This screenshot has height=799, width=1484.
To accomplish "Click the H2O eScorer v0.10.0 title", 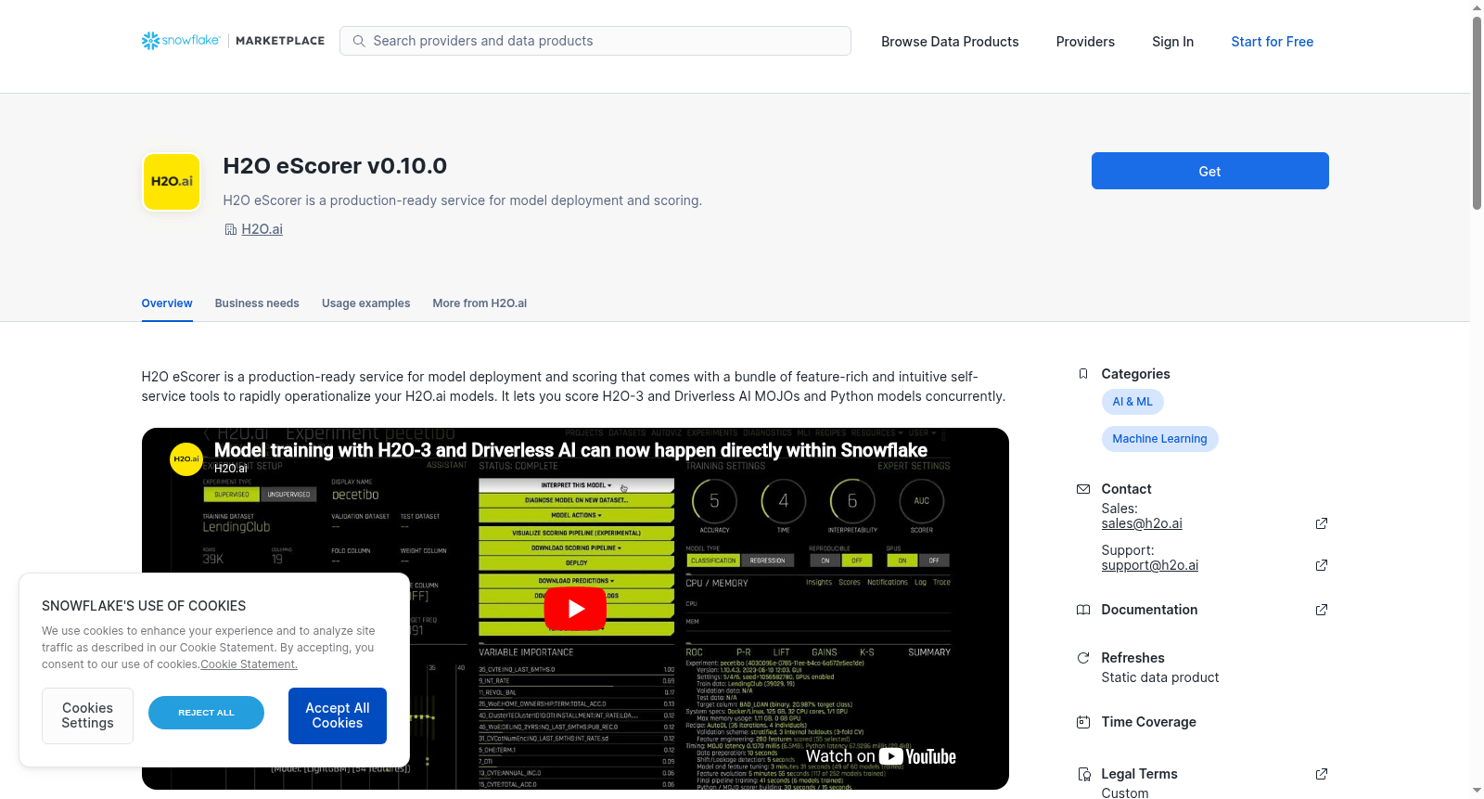I will pyautogui.click(x=335, y=166).
